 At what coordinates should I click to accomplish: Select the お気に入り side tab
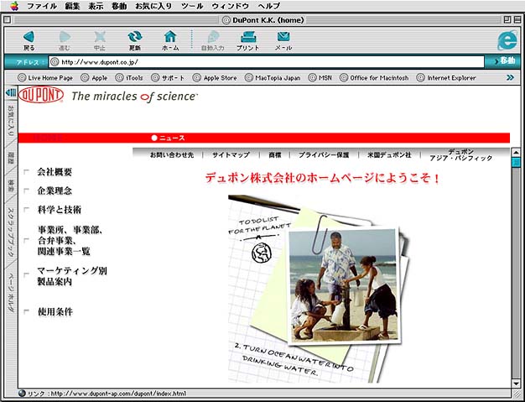click(x=11, y=121)
